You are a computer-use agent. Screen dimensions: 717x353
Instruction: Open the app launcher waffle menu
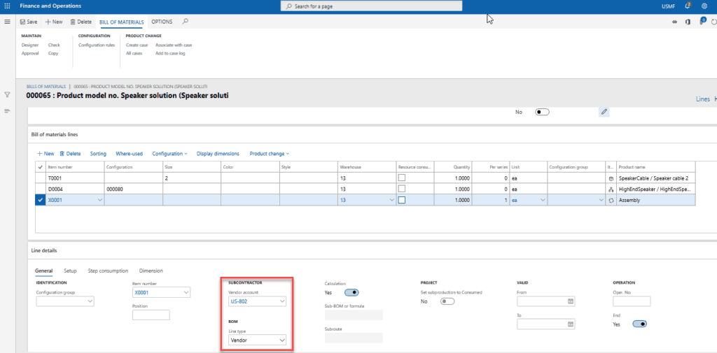7,6
